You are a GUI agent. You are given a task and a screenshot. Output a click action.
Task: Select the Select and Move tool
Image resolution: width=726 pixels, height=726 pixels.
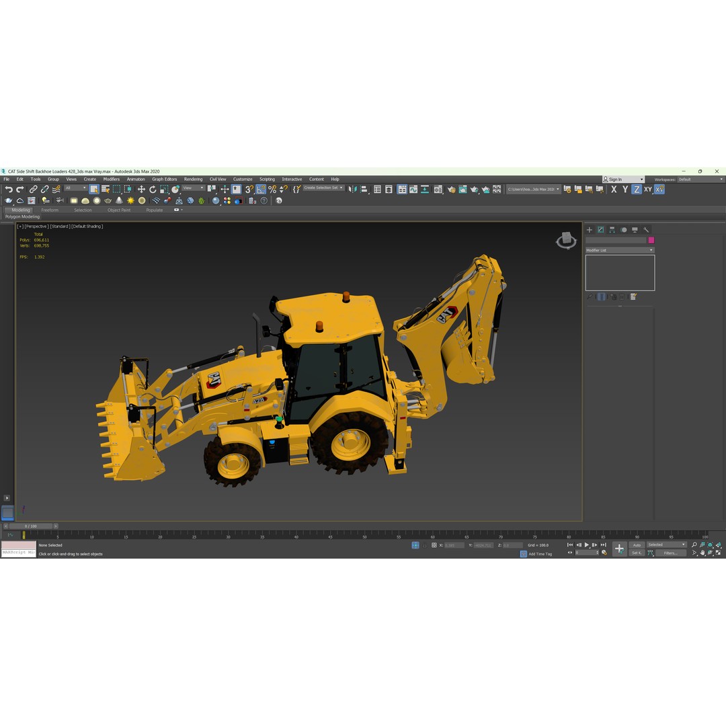click(x=141, y=190)
